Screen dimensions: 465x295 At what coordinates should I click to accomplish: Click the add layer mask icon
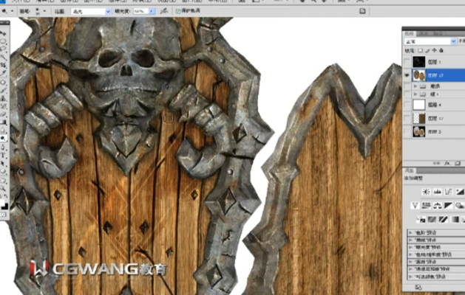(x=458, y=163)
